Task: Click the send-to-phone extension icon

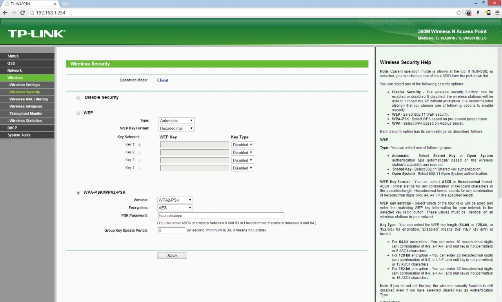Action: click(487, 13)
